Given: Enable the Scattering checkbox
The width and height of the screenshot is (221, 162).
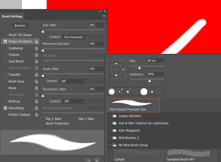Looking at the screenshot, I should tap(5, 48).
